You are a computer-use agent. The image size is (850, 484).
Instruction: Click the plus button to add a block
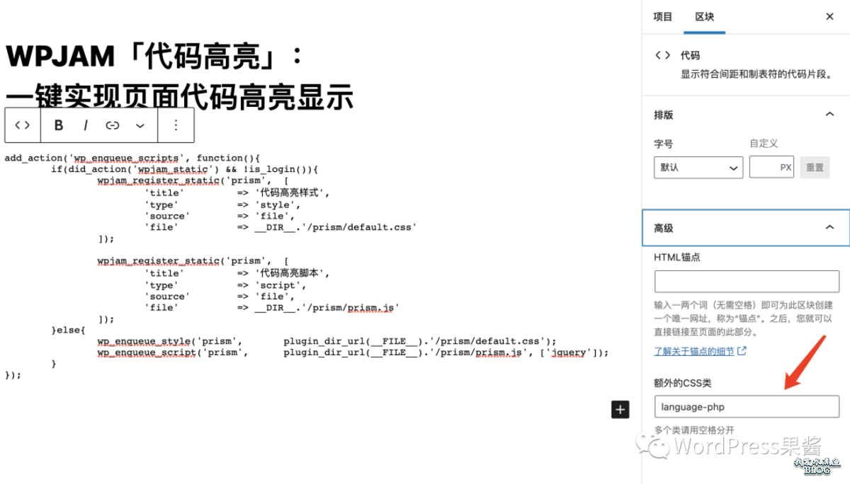coord(620,409)
